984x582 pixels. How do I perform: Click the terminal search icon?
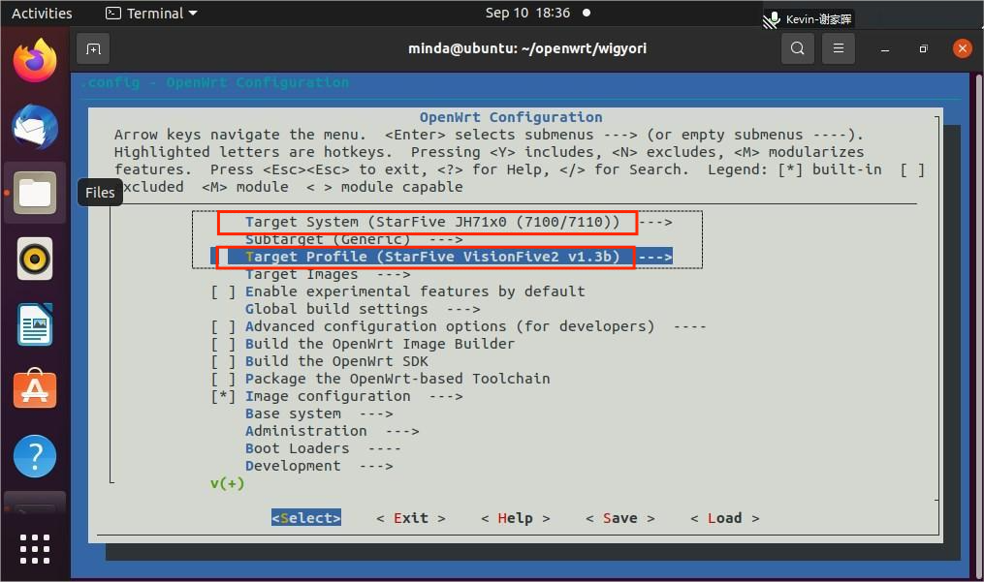click(x=798, y=48)
